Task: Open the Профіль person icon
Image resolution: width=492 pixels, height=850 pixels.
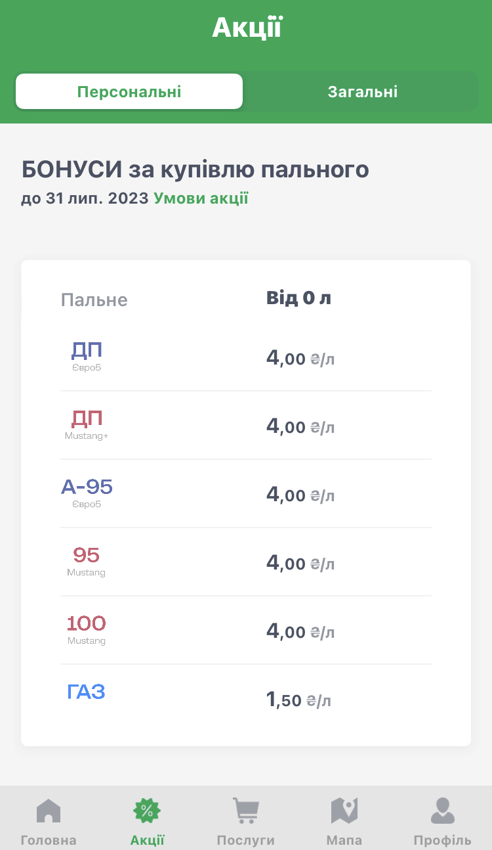Action: click(443, 811)
